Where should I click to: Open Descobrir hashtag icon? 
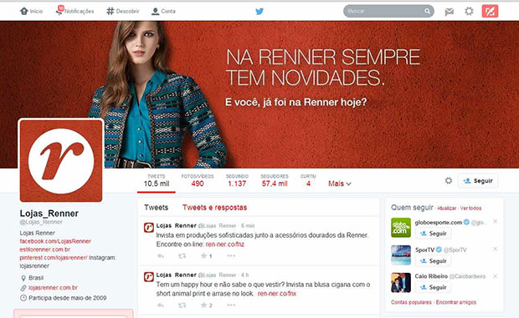[110, 11]
